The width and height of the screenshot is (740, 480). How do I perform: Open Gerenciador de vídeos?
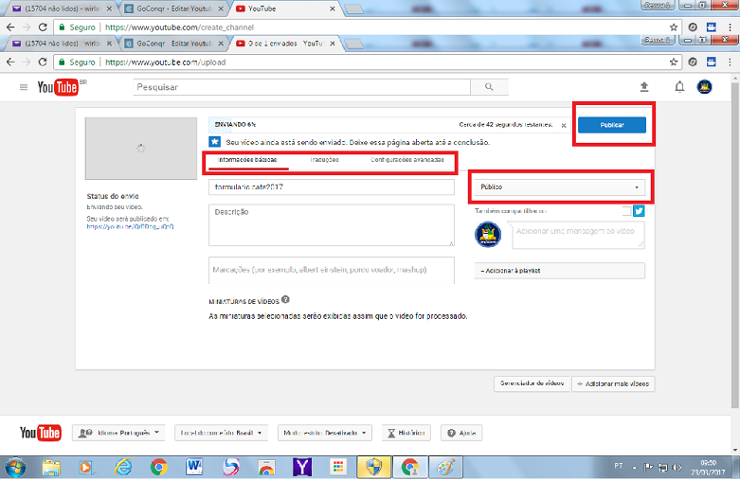point(532,383)
